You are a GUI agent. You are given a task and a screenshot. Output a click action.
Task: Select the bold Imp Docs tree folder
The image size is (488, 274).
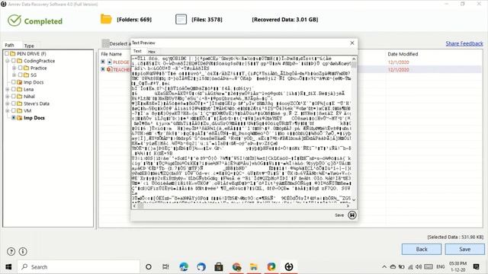pyautogui.click(x=34, y=118)
